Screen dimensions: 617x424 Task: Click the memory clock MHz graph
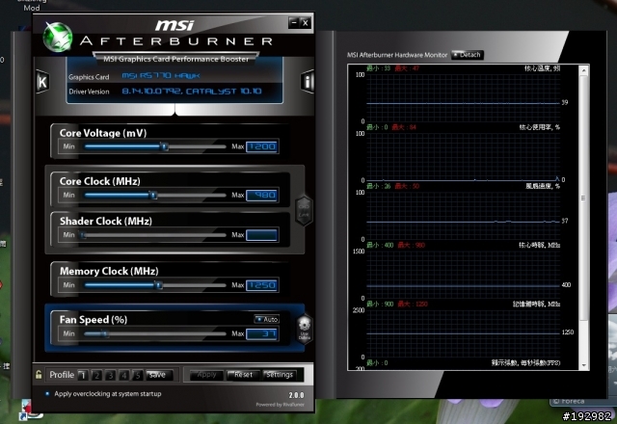pos(463,333)
